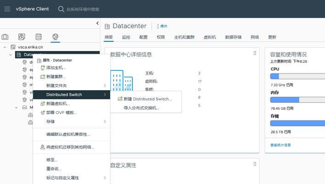Click the datacenter building illustration
The image size is (325, 184).
pyautogui.click(x=121, y=80)
